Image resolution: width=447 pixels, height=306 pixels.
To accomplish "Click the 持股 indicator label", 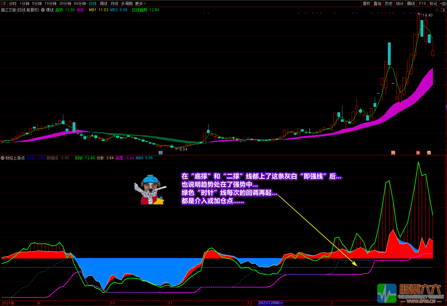I will coord(81,10).
